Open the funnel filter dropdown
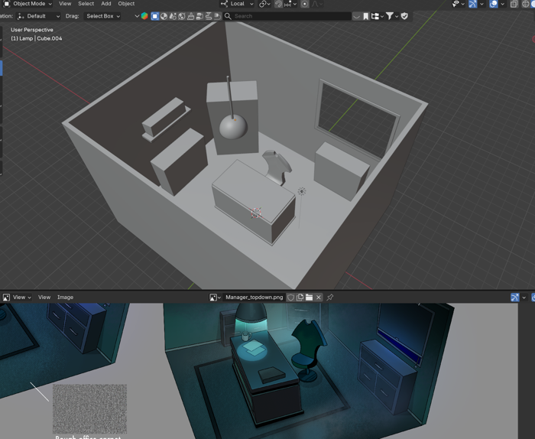This screenshot has height=439, width=535. point(392,16)
